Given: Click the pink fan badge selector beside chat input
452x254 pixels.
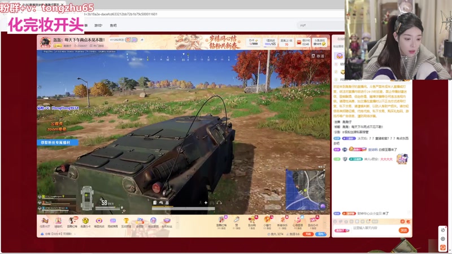Looking at the screenshot, I should coord(342,230).
